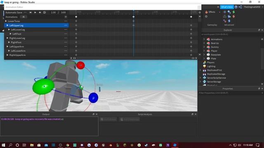Open RightFoot track options menu
264x148 pixels.
pos(66,42)
